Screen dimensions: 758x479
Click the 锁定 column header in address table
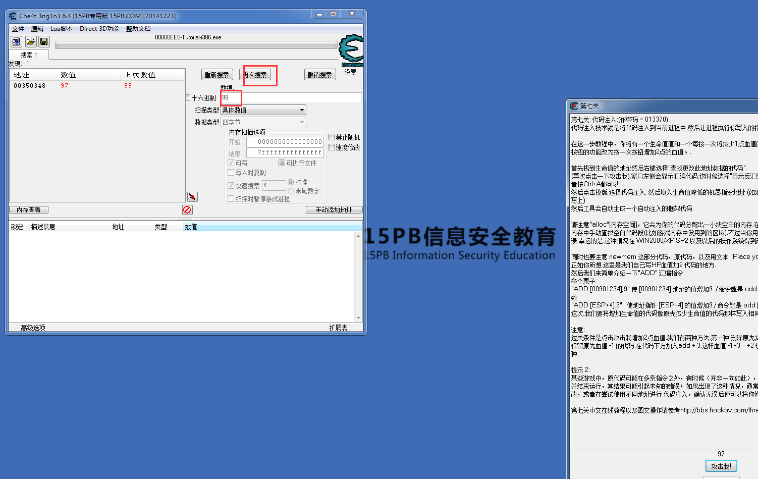tap(19, 227)
